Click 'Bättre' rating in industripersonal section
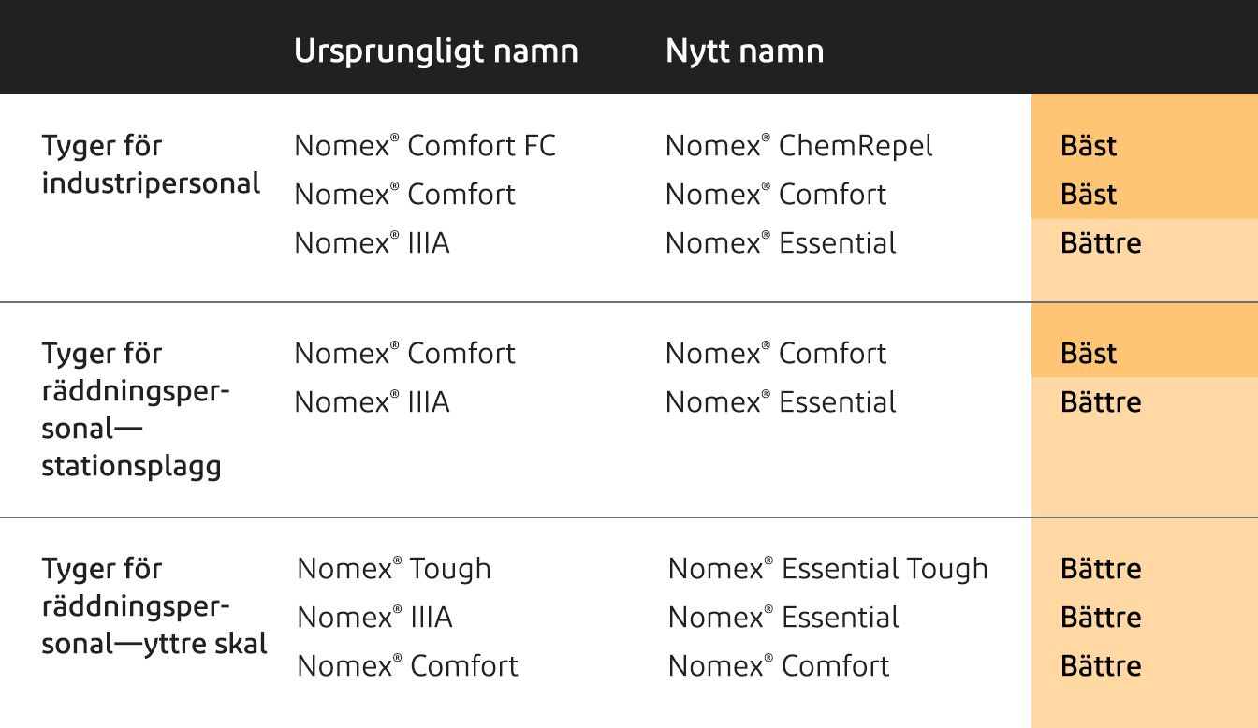The height and width of the screenshot is (728, 1258). [x=1101, y=243]
